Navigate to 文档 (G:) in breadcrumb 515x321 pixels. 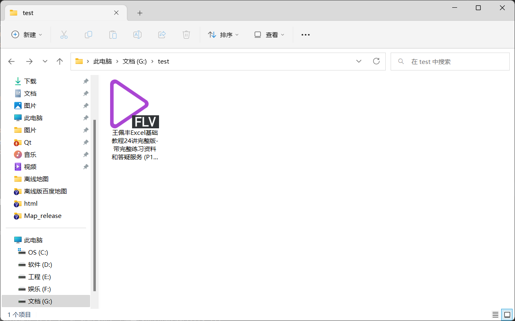(135, 62)
